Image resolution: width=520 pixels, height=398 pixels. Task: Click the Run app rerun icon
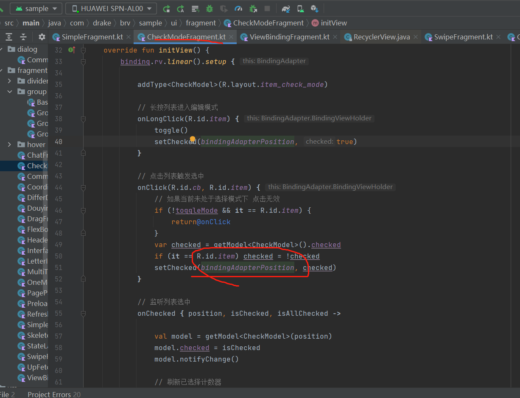click(x=167, y=8)
